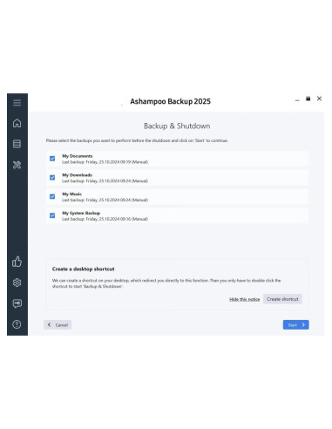Screen dimensions: 332x429
Task: Select the My Downloads title text
Action: (x=77, y=175)
